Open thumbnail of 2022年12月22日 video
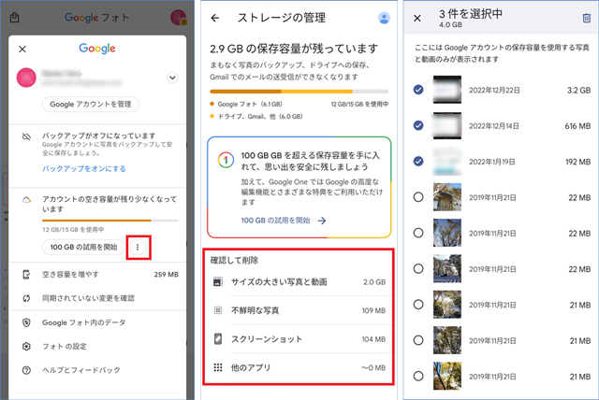The image size is (599, 400). 447,90
